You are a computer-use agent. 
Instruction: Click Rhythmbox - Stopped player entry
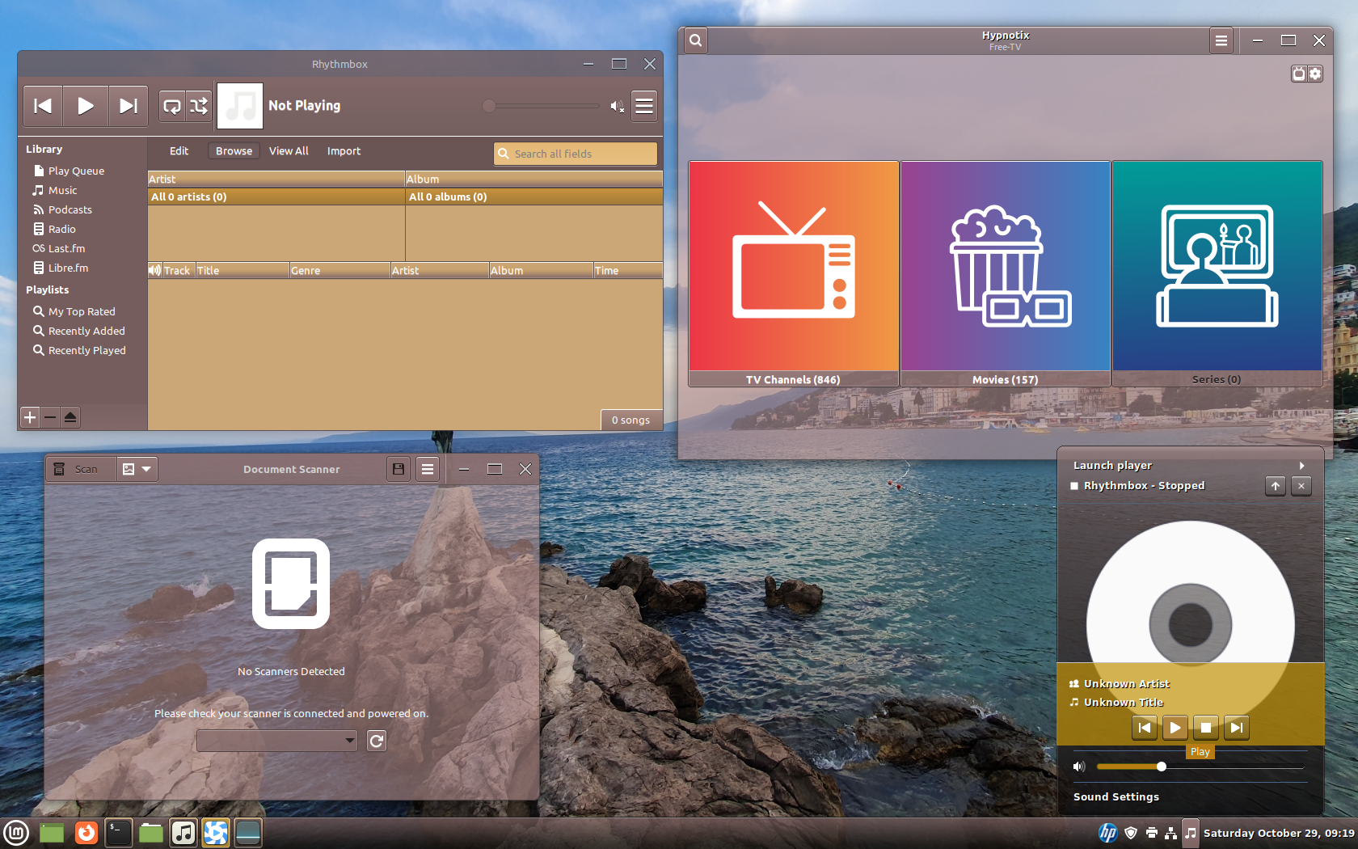(x=1144, y=486)
